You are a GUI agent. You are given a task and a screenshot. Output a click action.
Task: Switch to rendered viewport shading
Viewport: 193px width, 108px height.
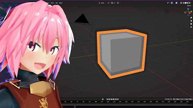pos(190,3)
